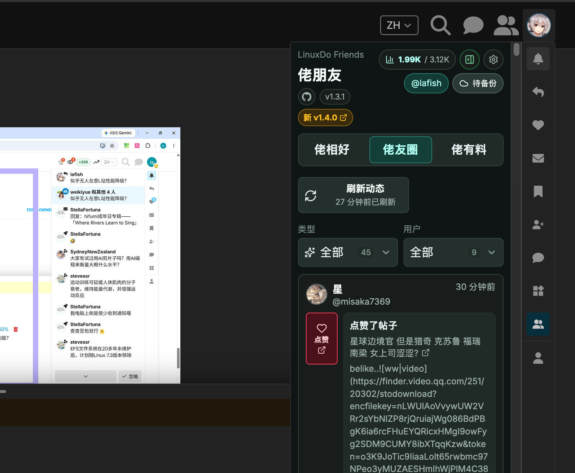The image size is (575, 473).
Task: Open the post titled 星球边境官 但是猎奇
Action: tap(415, 347)
